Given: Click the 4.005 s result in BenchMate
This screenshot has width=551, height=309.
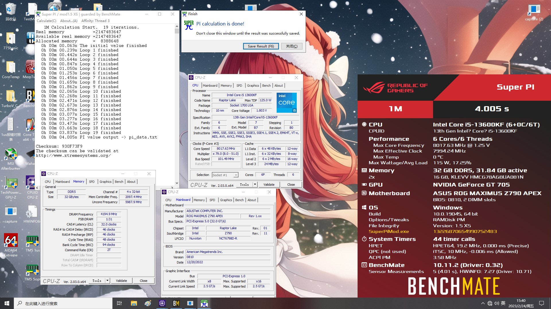Looking at the screenshot, I should [x=492, y=109].
